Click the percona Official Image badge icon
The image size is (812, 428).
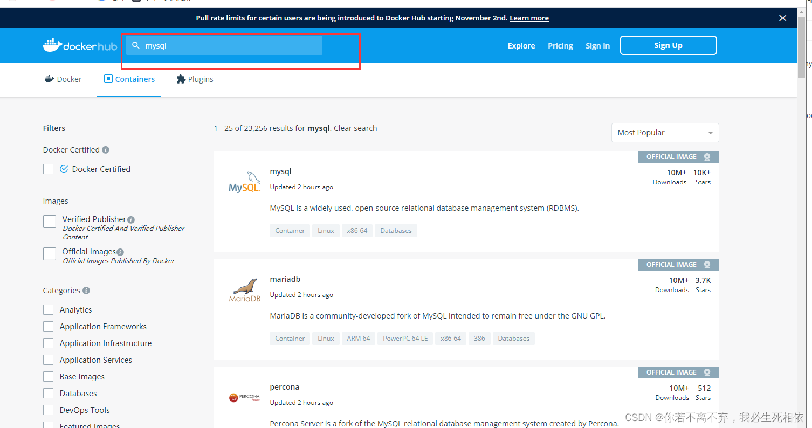click(707, 372)
